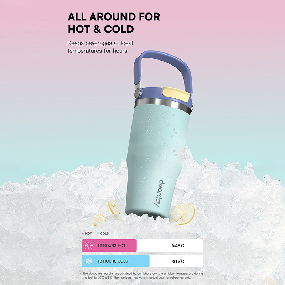Click the 'Keeps beverages at ideal temperatures' subtitle
285x285 pixels.
point(100,47)
